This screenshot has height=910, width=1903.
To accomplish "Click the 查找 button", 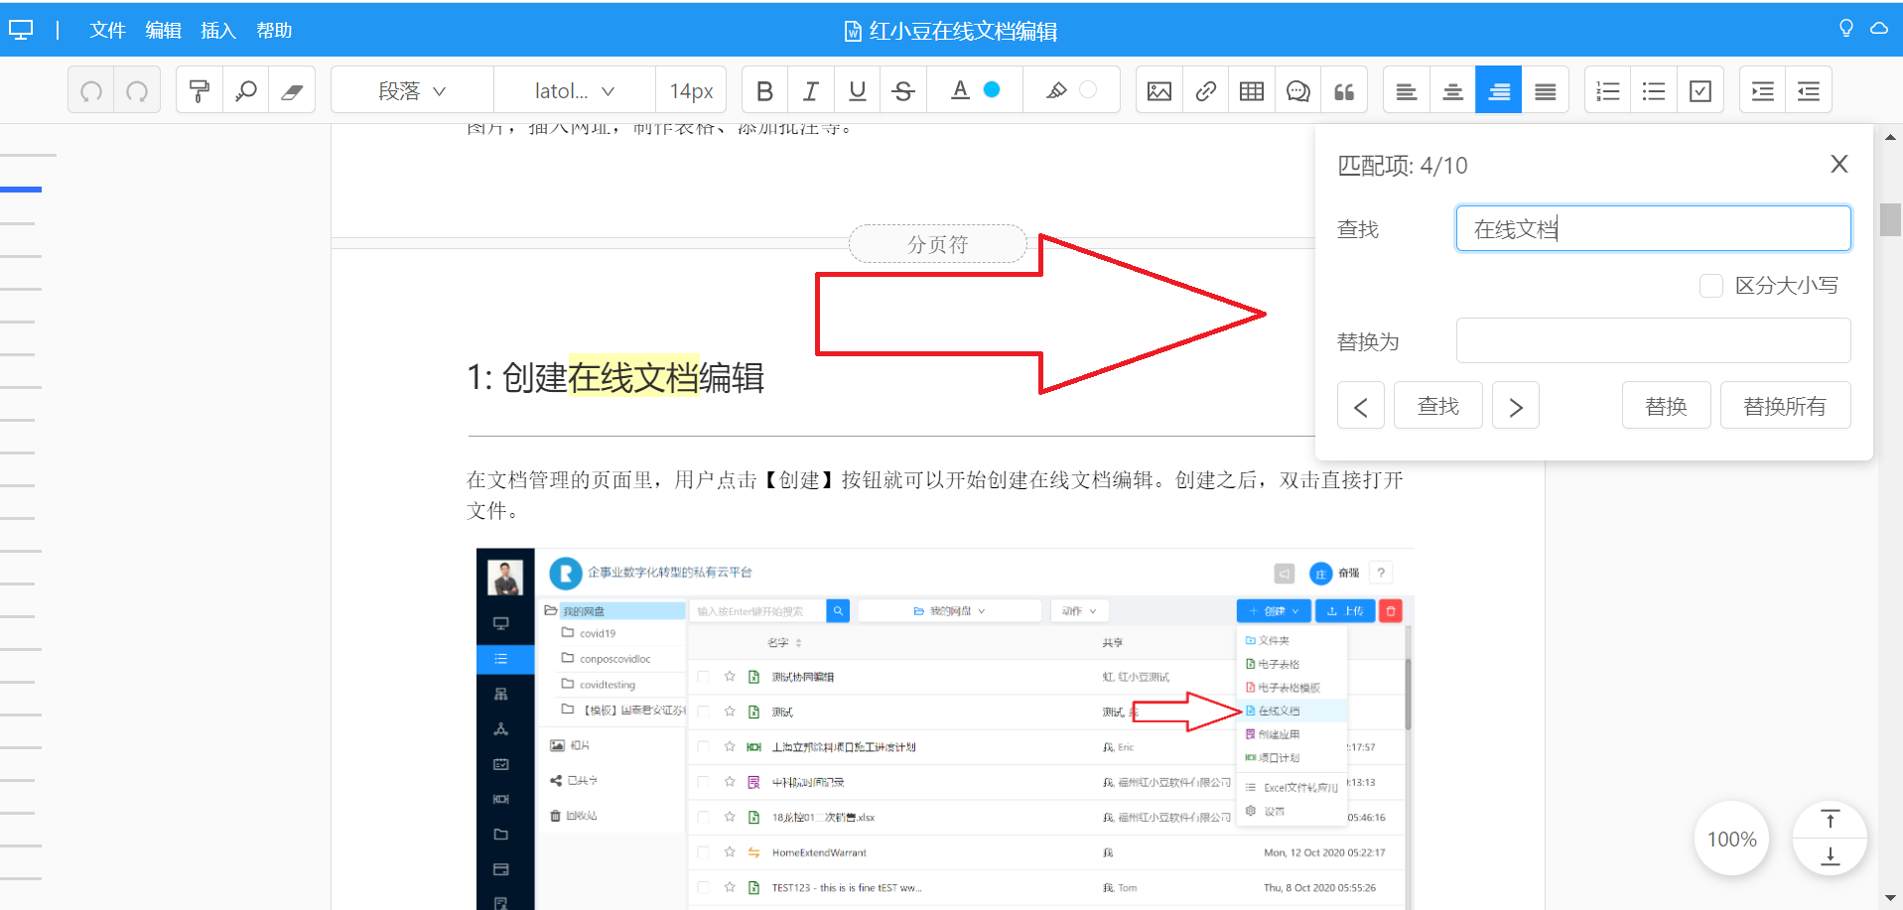I will pos(1437,405).
